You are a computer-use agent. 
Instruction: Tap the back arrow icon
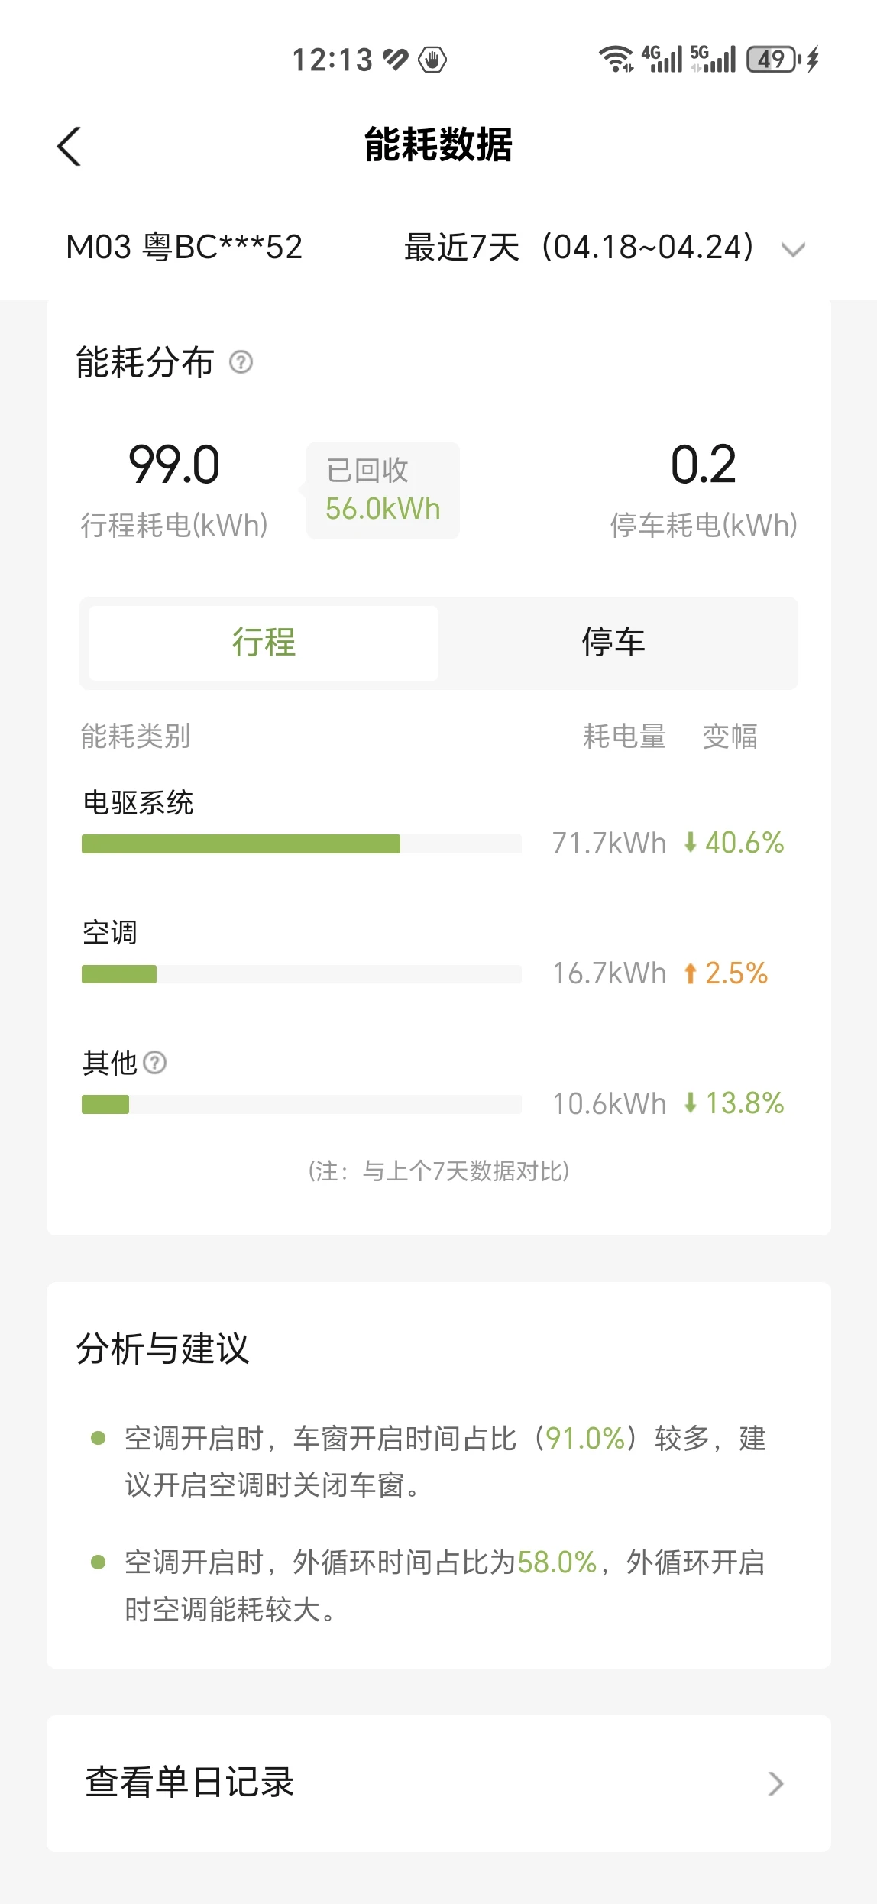click(x=70, y=146)
